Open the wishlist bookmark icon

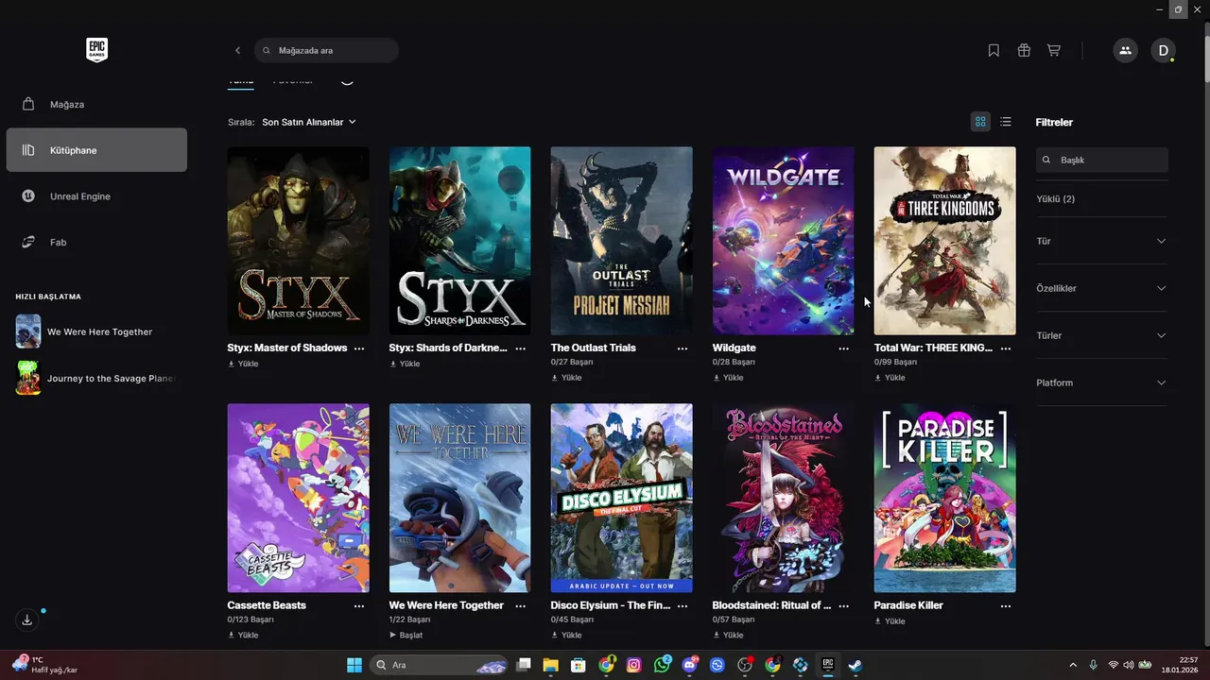click(994, 50)
